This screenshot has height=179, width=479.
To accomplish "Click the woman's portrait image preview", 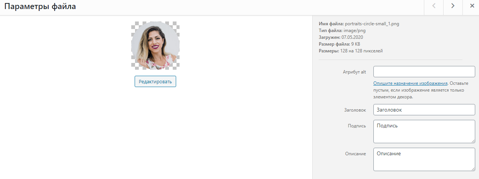I will pyautogui.click(x=155, y=46).
